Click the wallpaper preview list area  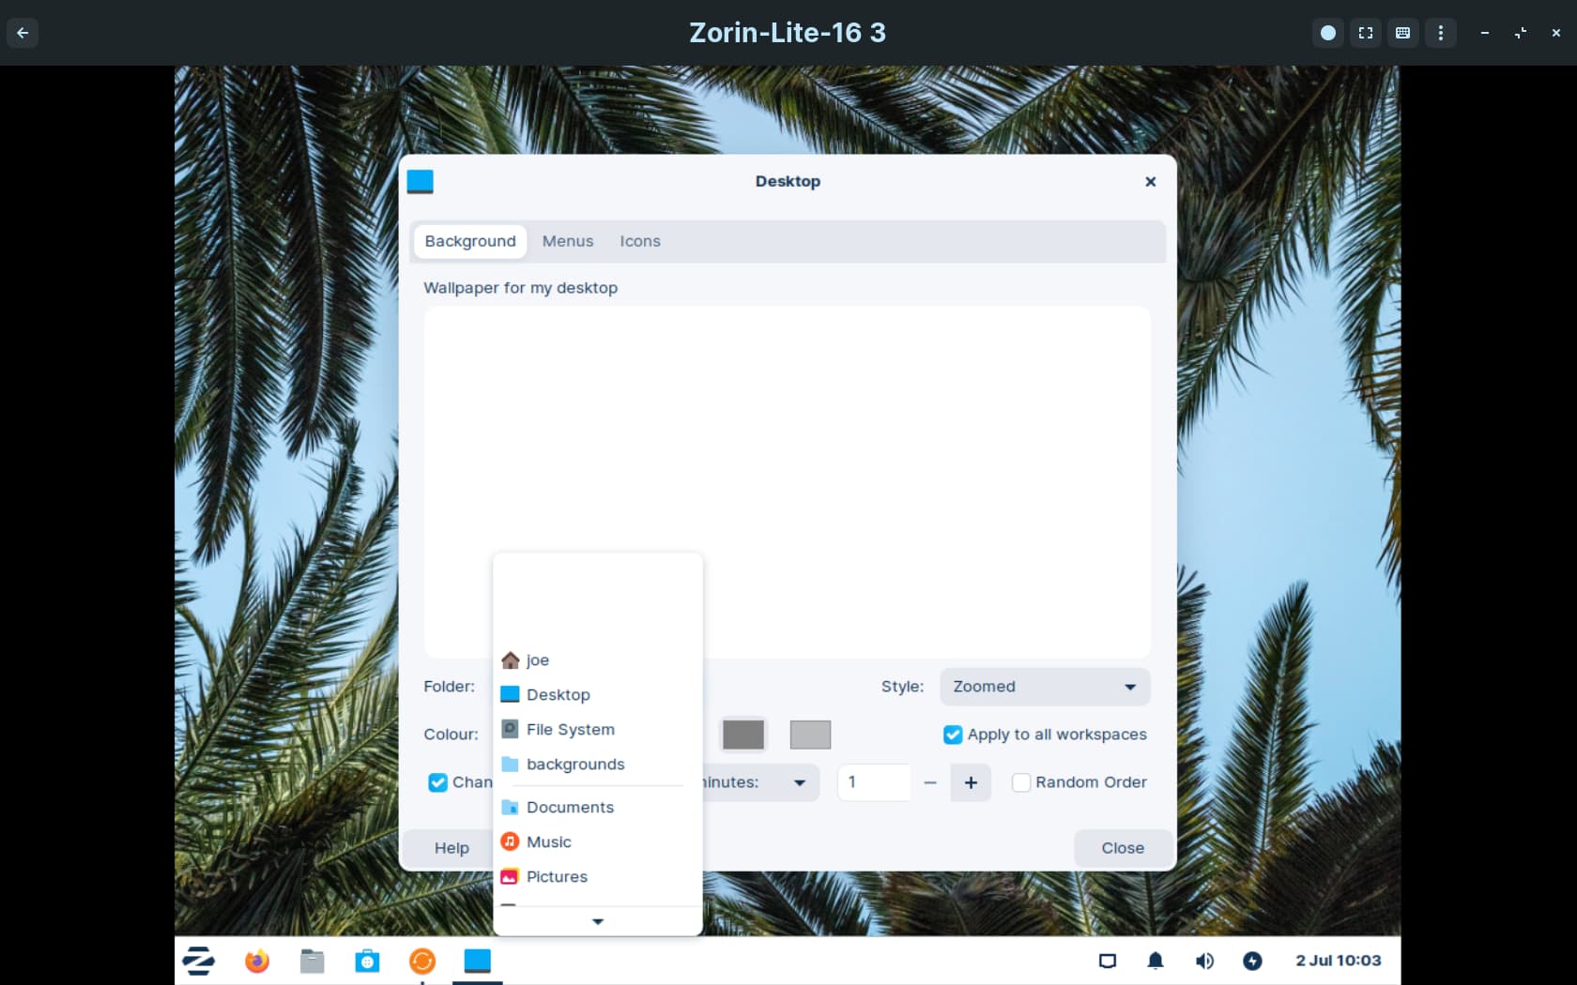click(787, 481)
